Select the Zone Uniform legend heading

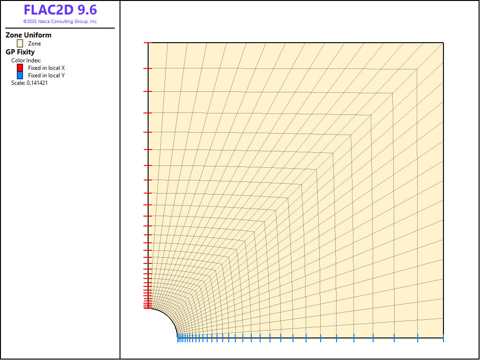pyautogui.click(x=29, y=35)
